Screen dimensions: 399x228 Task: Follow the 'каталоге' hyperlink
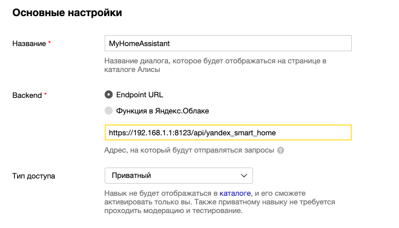(x=235, y=193)
